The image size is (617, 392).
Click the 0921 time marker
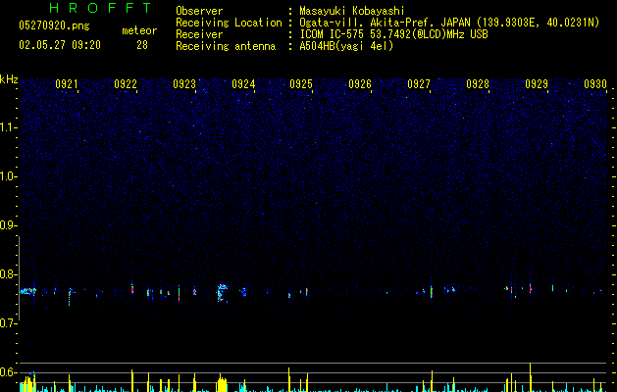66,84
